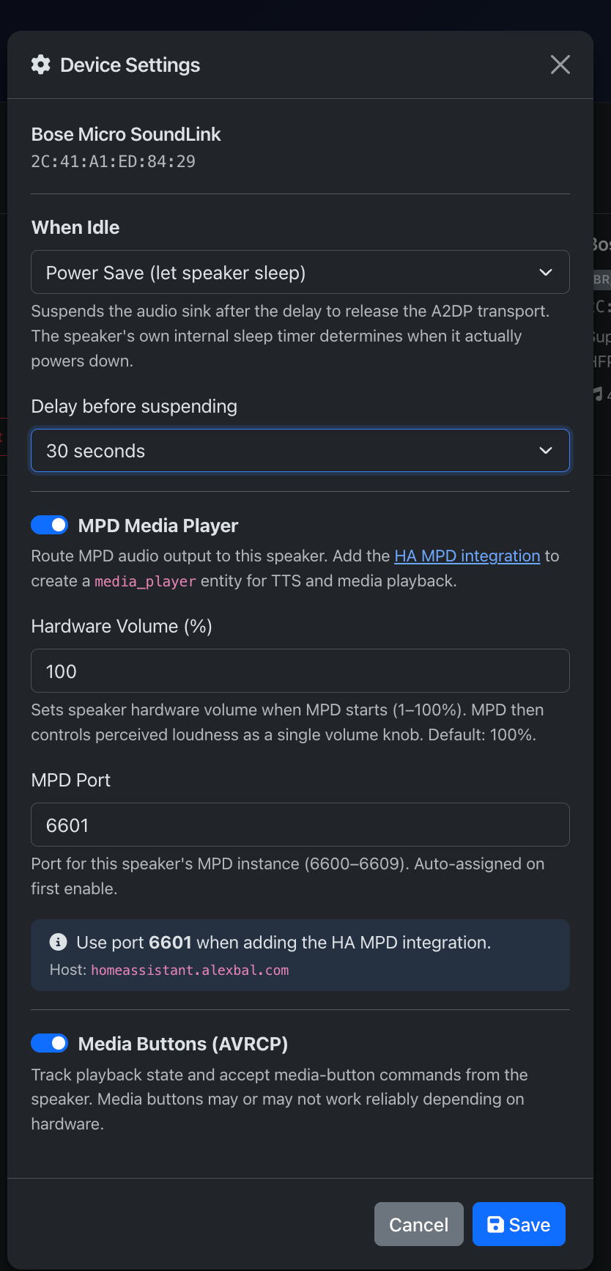Click the info icon in port hint
Image resolution: width=611 pixels, height=1271 pixels.
tap(58, 942)
